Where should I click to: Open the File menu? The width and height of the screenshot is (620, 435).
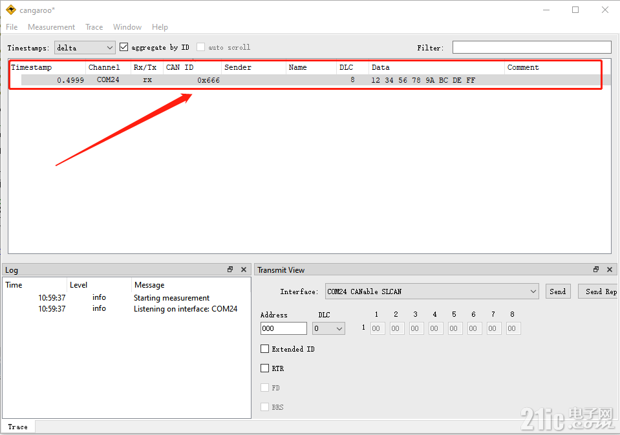tap(12, 27)
